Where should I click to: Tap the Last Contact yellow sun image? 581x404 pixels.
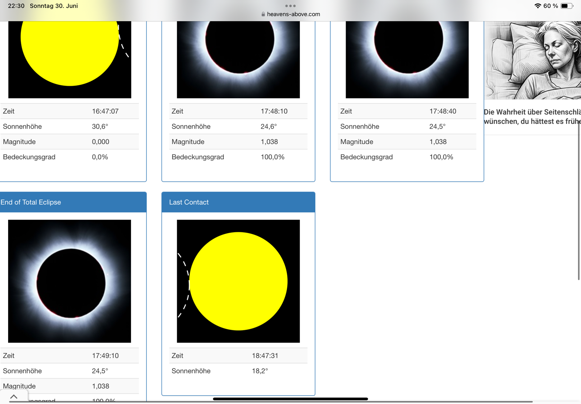click(x=238, y=281)
